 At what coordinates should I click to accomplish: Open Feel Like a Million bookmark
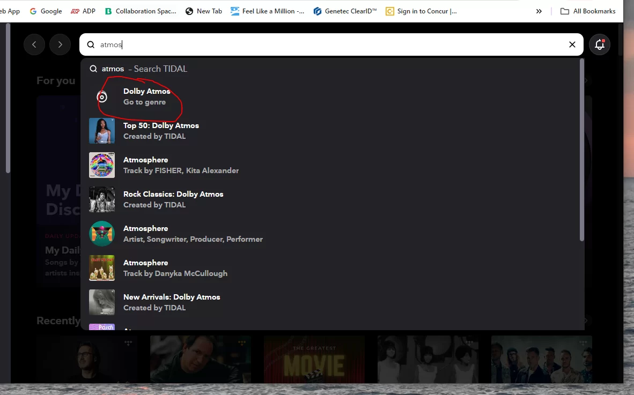[267, 11]
